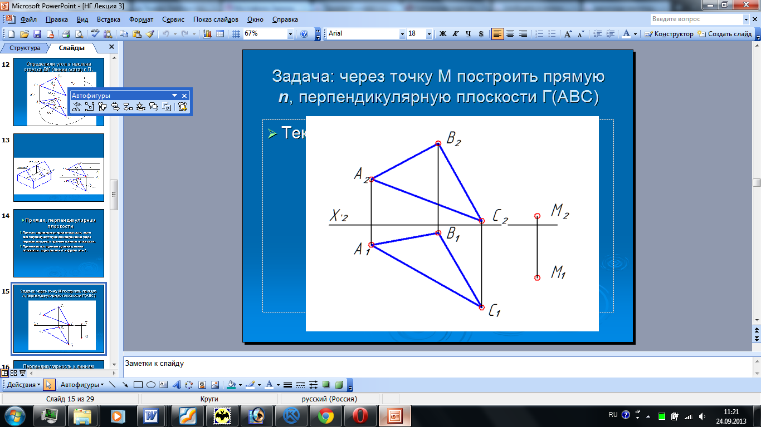
Task: Expand the fill color dropdown arrow
Action: [240, 385]
